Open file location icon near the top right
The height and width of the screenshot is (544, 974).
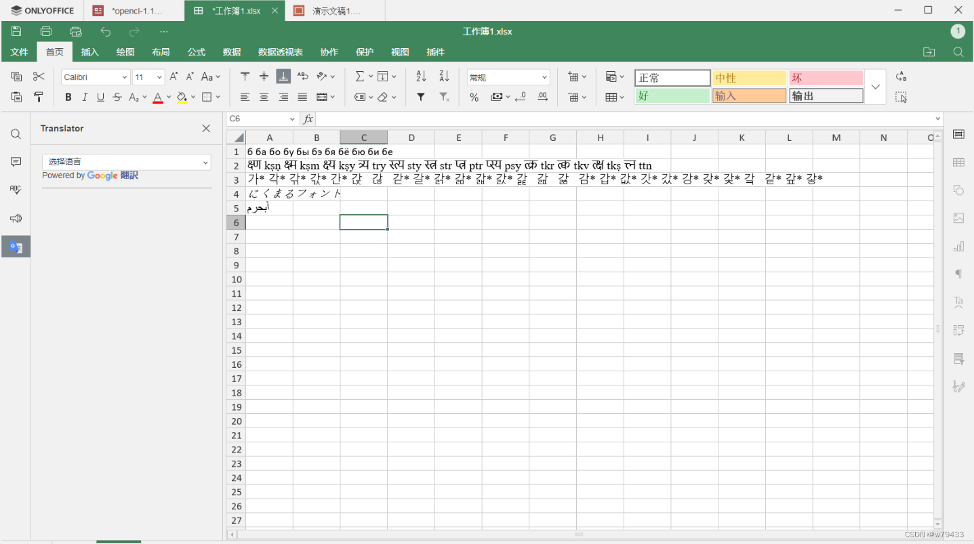pos(929,52)
